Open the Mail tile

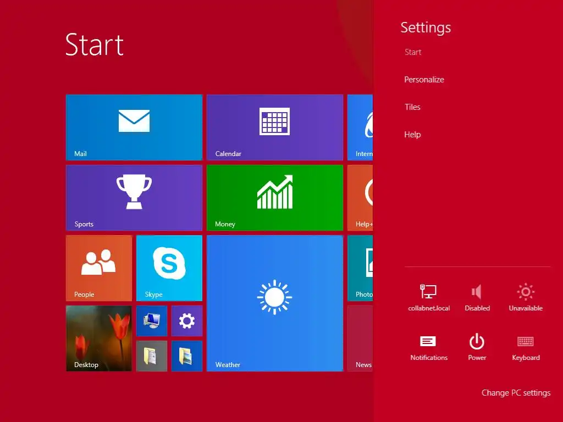[x=134, y=127]
